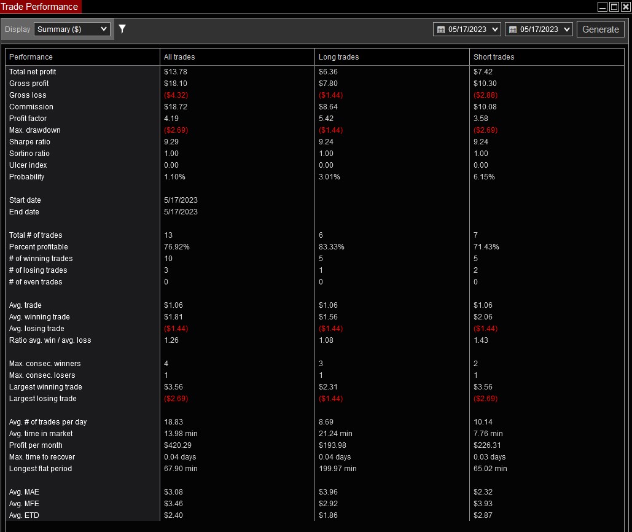Select $2.06 short avg. winning trade
The image size is (632, 532).
483,317
